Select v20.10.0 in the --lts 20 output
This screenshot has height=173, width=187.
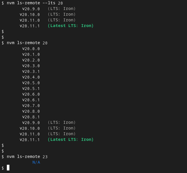[30, 15]
